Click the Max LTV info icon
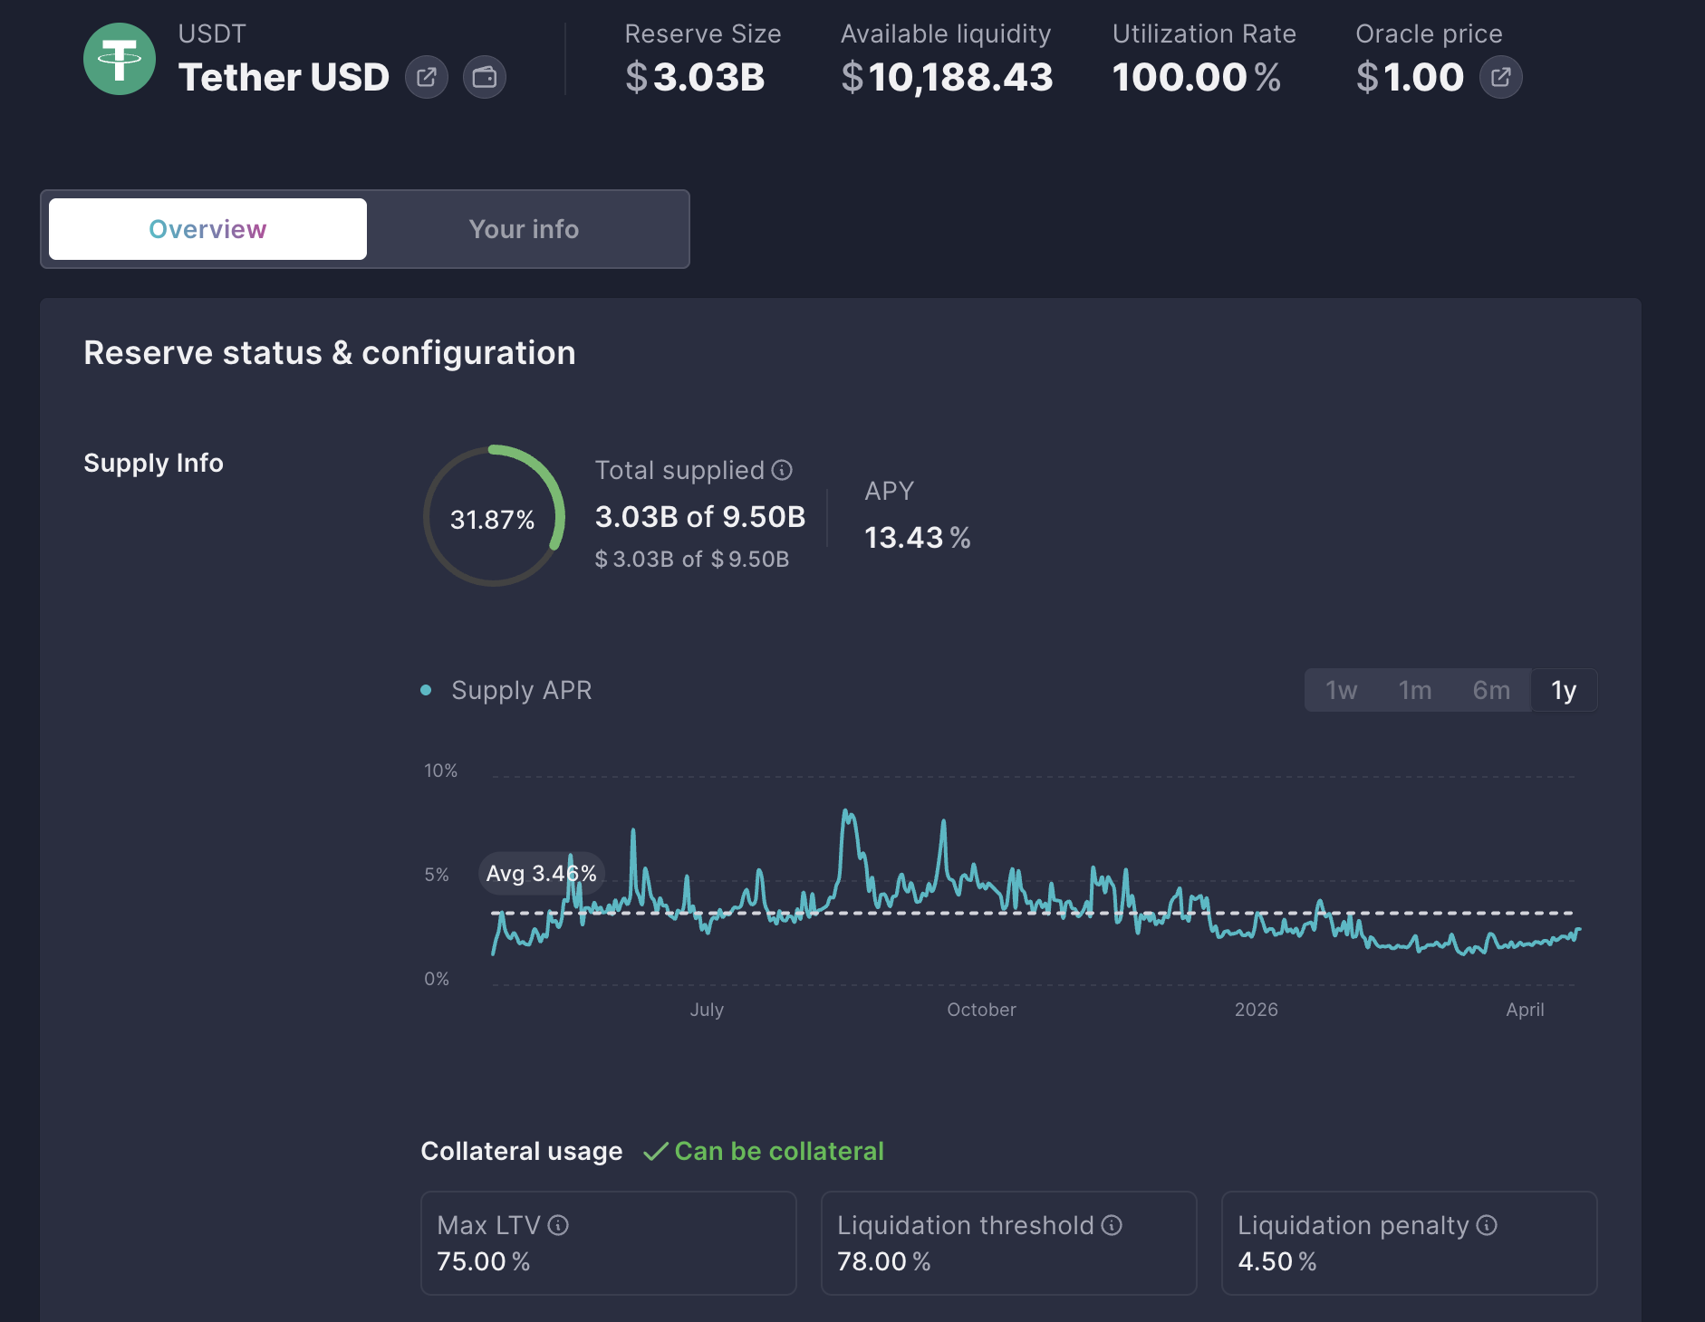The height and width of the screenshot is (1322, 1705). coord(559,1225)
